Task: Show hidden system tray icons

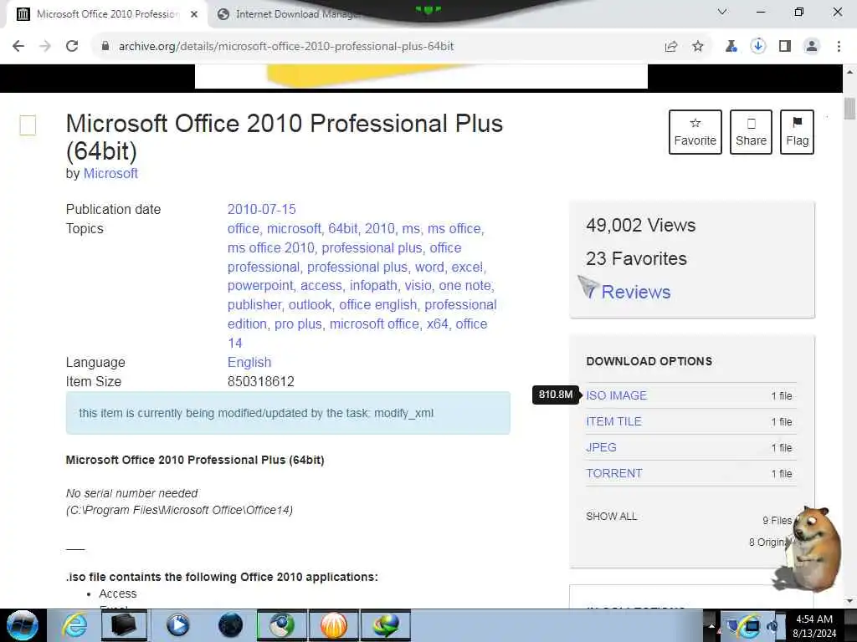Action: pyautogui.click(x=711, y=626)
